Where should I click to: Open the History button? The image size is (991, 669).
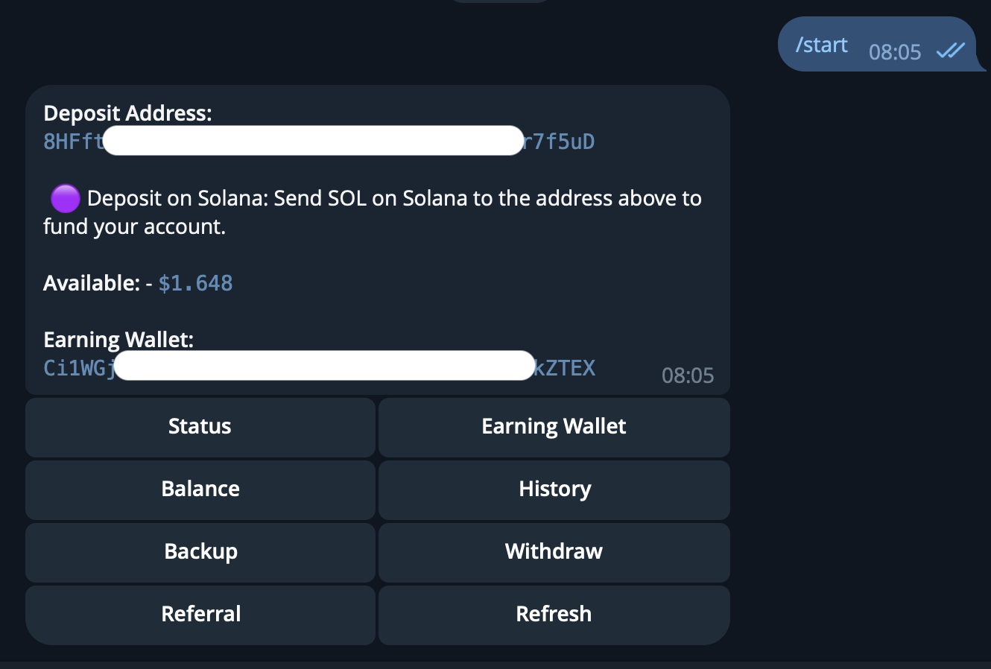(554, 489)
